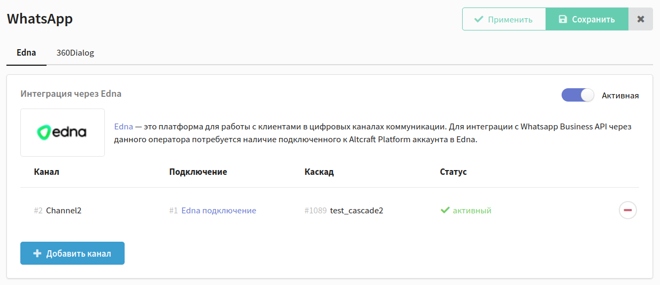Click the Применить button
This screenshot has width=660, height=285.
click(504, 19)
